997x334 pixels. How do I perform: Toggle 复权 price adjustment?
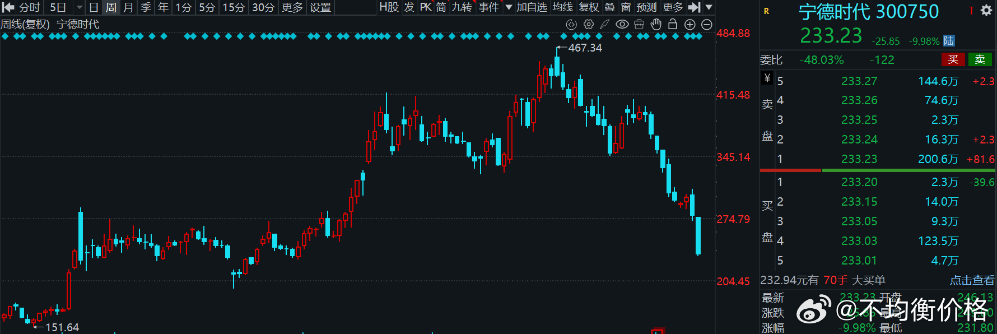click(x=589, y=7)
